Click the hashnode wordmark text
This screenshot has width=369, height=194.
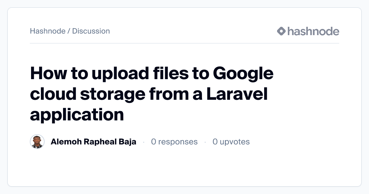pyautogui.click(x=313, y=31)
